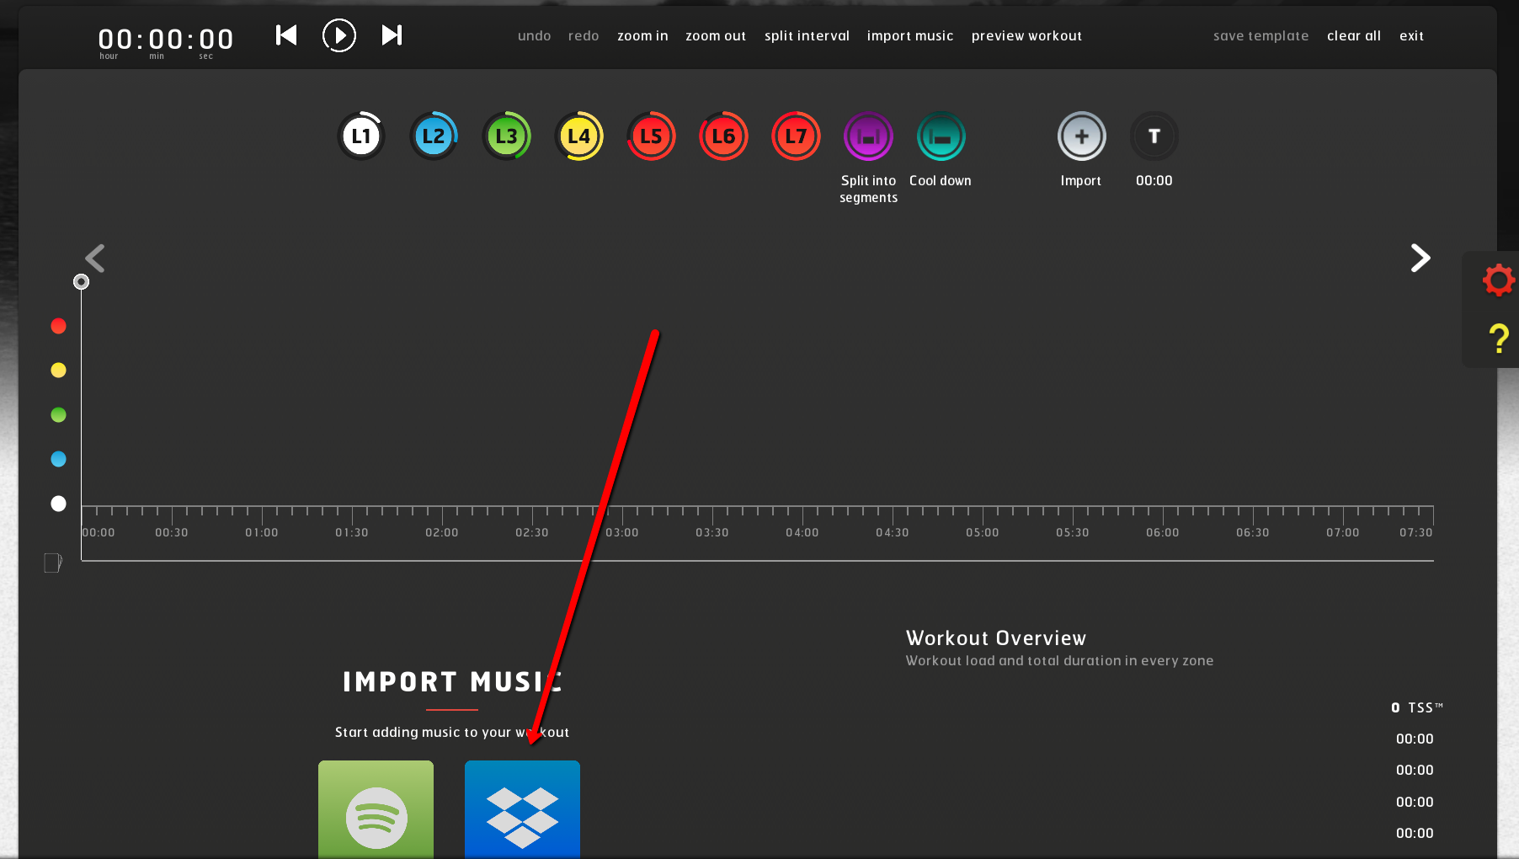This screenshot has height=859, width=1519.
Task: Open preview workout from the menu
Action: [x=1026, y=35]
